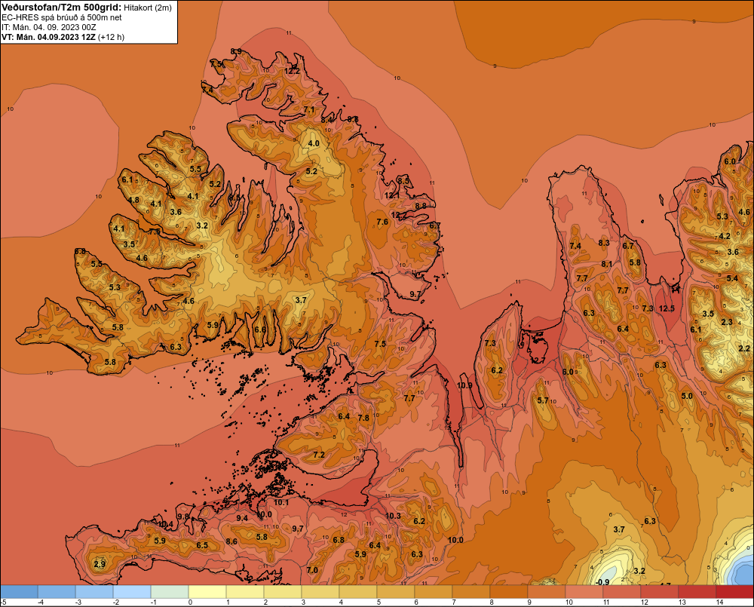Click the '5.4' temperature value
Image resolution: width=754 pixels, height=607 pixels.
(x=732, y=278)
